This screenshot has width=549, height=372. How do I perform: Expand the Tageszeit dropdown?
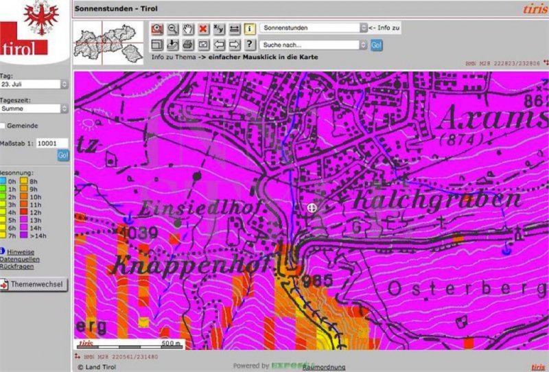click(34, 108)
